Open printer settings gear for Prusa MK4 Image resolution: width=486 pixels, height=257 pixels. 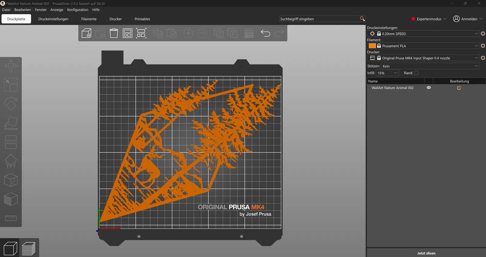[483, 58]
